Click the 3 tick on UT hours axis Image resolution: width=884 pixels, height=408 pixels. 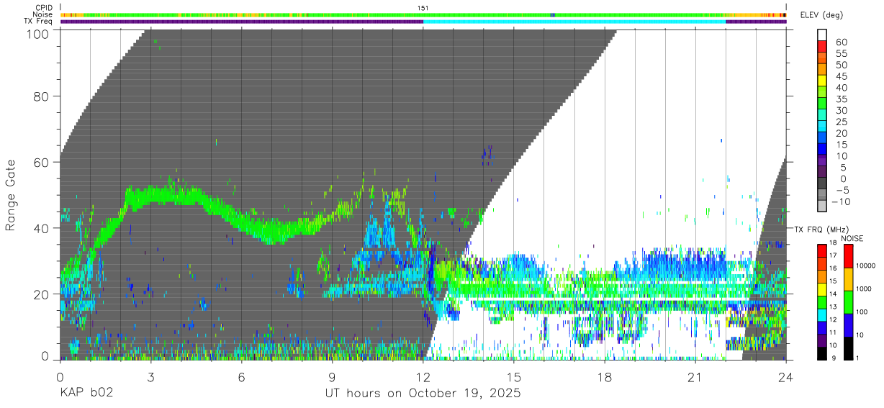(150, 377)
